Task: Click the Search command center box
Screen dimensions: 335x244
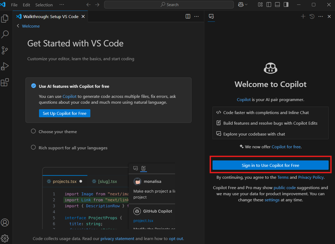Action: [x=169, y=5]
